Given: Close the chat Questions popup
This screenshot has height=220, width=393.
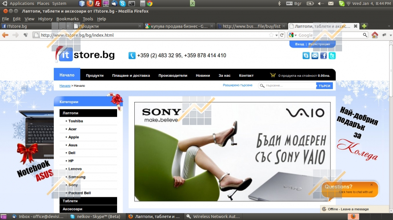Looking at the screenshot, I should pyautogui.click(x=371, y=184).
